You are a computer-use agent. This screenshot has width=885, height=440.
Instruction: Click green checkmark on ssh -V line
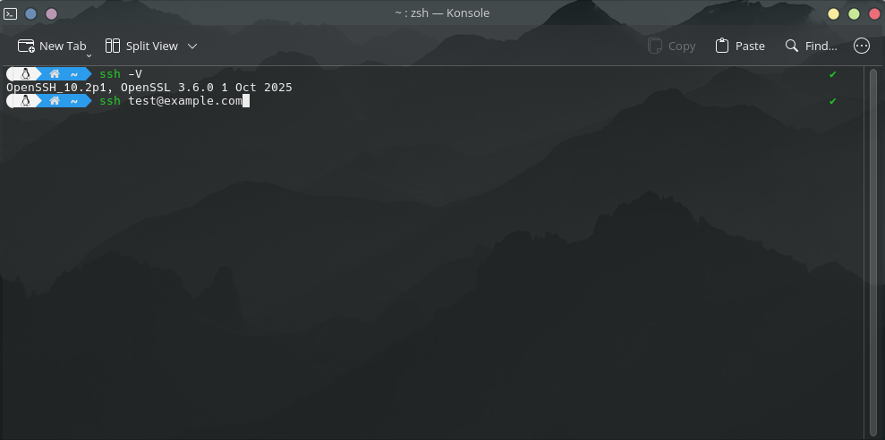832,74
